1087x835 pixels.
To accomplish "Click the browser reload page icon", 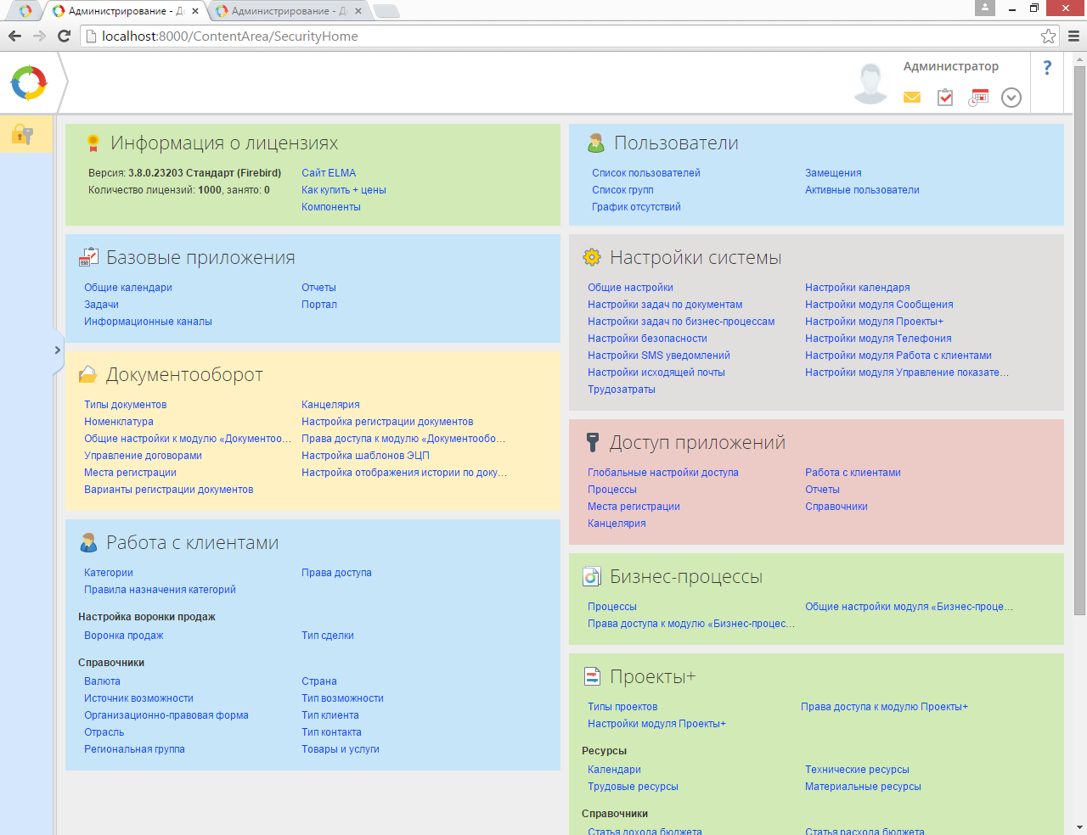I will click(64, 36).
